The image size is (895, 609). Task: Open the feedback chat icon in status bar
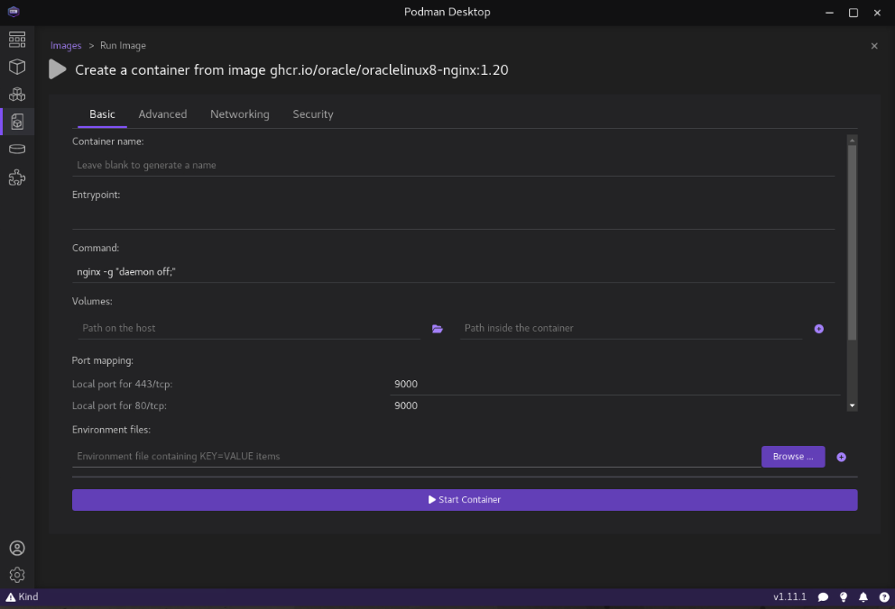pos(823,597)
